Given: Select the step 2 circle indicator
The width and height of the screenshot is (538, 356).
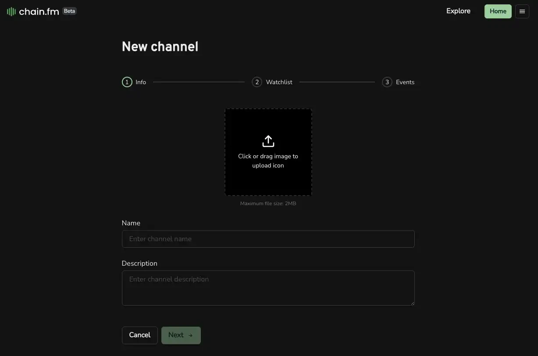Looking at the screenshot, I should tap(257, 82).
